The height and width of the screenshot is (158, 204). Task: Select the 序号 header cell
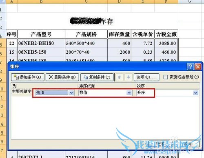tap(12, 34)
